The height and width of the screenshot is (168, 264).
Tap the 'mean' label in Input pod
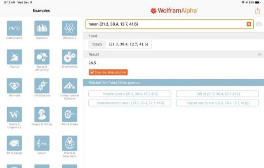point(97,44)
